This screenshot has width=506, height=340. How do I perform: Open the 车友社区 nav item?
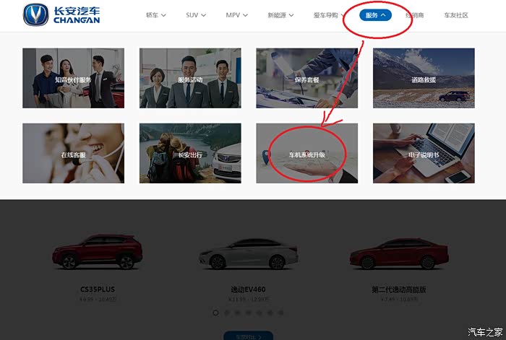[456, 15]
